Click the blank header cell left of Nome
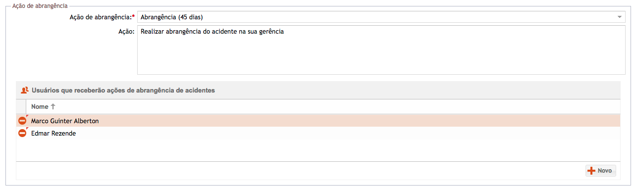This screenshot has width=635, height=189. [22, 106]
